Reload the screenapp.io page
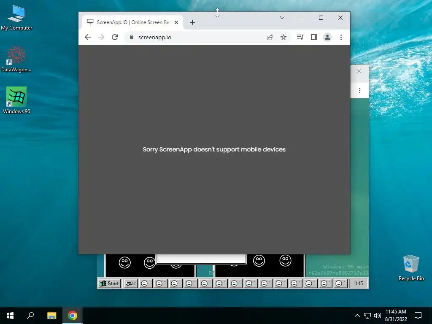432x324 pixels. 115,37
